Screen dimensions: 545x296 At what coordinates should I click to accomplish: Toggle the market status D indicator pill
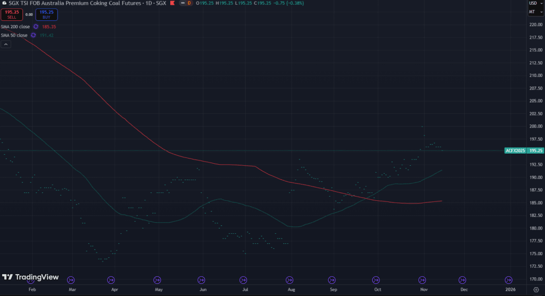click(188, 4)
